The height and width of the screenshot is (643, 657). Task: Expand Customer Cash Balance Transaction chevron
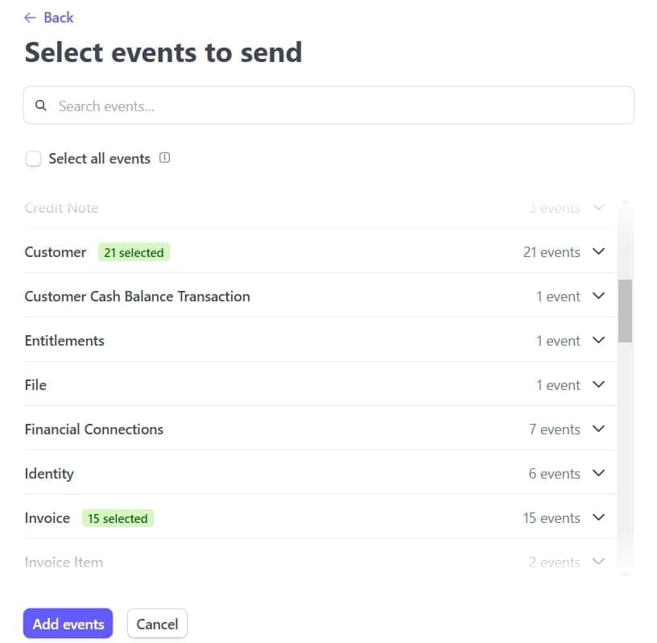click(598, 296)
